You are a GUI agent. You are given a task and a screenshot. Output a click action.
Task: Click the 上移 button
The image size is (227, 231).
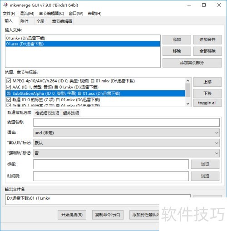point(207,82)
